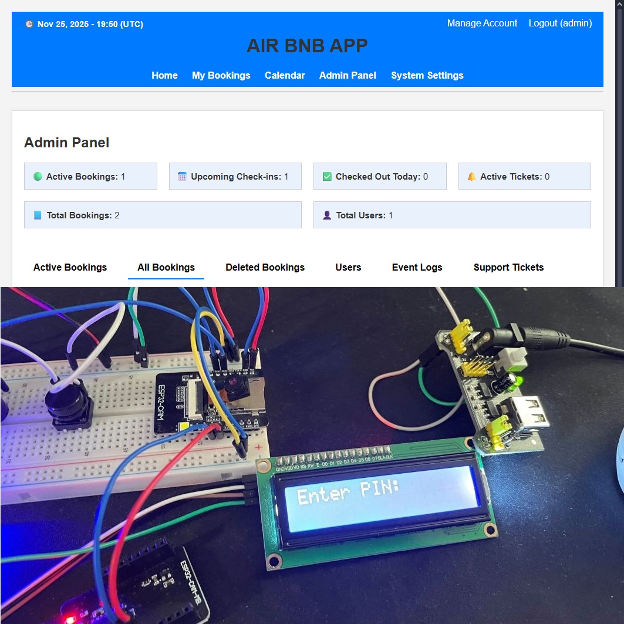Go to My Bookings in navigation
This screenshot has height=624, width=624.
click(221, 75)
